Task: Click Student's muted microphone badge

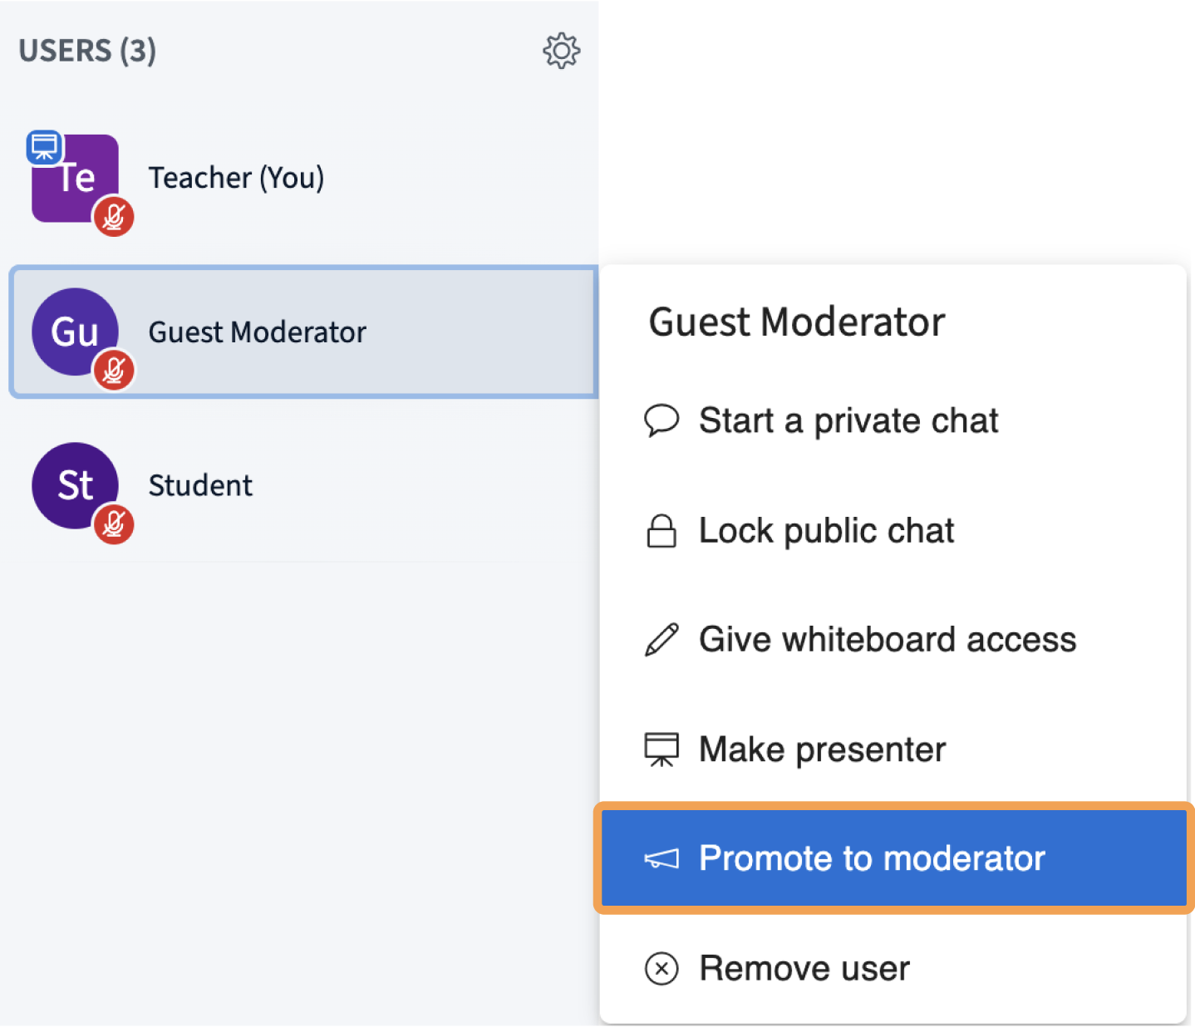Action: pos(114,524)
